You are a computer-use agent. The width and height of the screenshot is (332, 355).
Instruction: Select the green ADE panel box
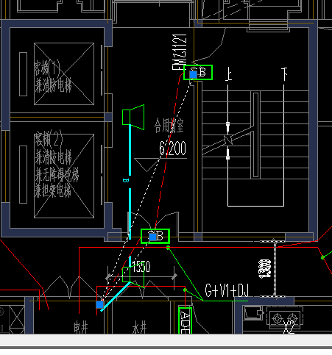(185, 320)
